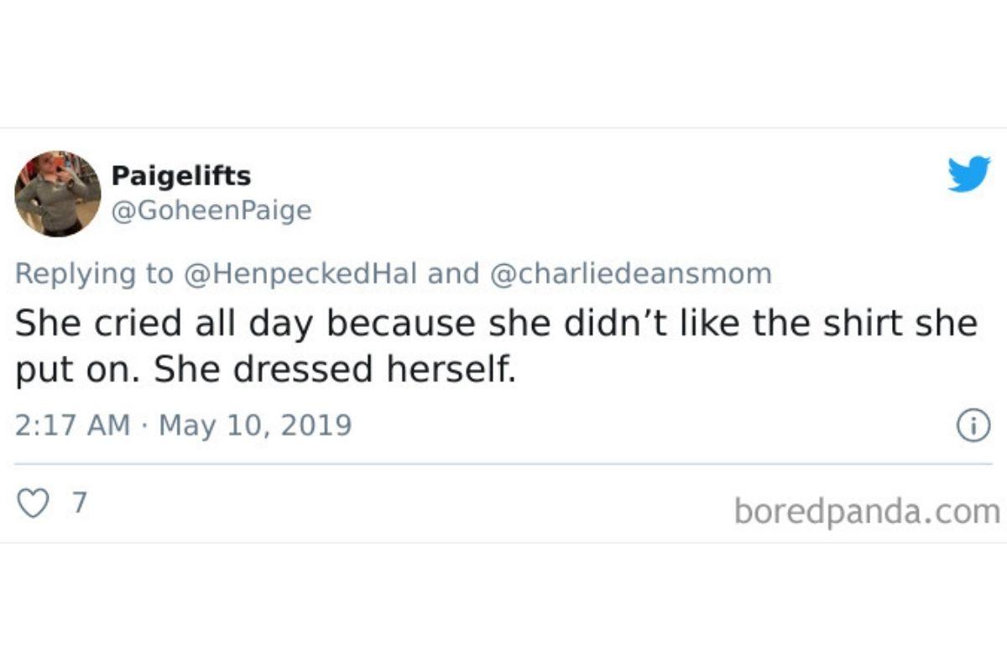This screenshot has width=1007, height=671.
Task: Click the "Replying to" label
Action: [95, 273]
